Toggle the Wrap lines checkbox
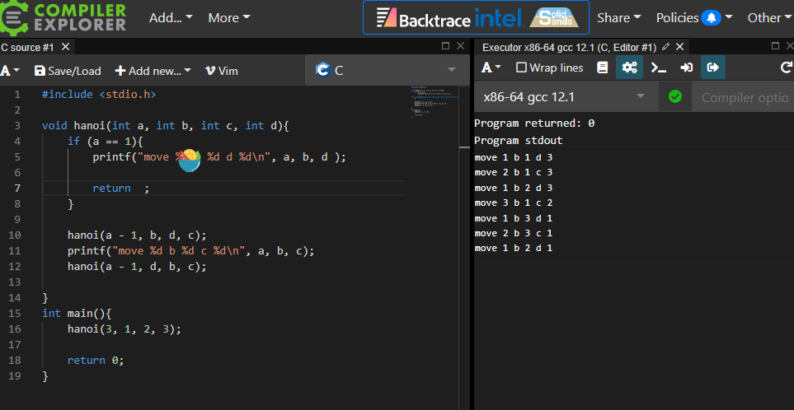Viewport: 794px width, 410px height. point(549,68)
